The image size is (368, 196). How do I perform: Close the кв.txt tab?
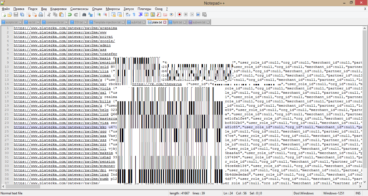[38, 22]
